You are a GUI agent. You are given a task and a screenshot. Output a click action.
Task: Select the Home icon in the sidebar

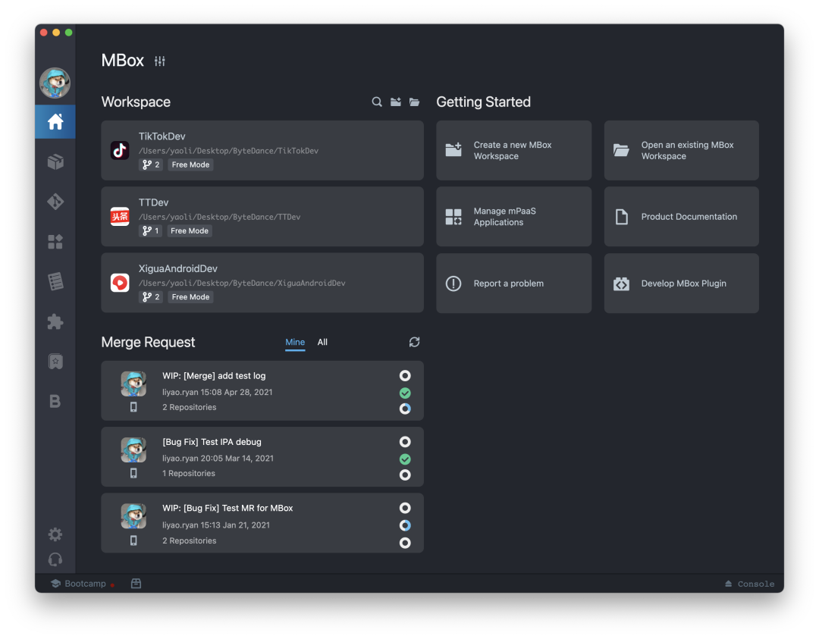(55, 121)
